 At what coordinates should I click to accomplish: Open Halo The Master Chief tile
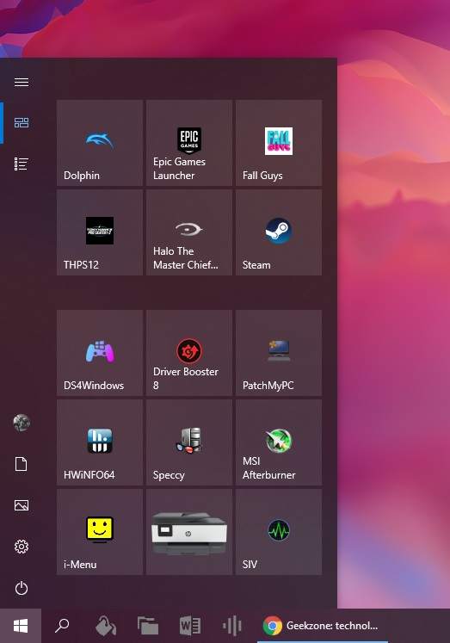[189, 232]
